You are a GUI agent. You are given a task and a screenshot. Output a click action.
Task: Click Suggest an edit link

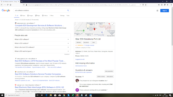tap(80, 59)
